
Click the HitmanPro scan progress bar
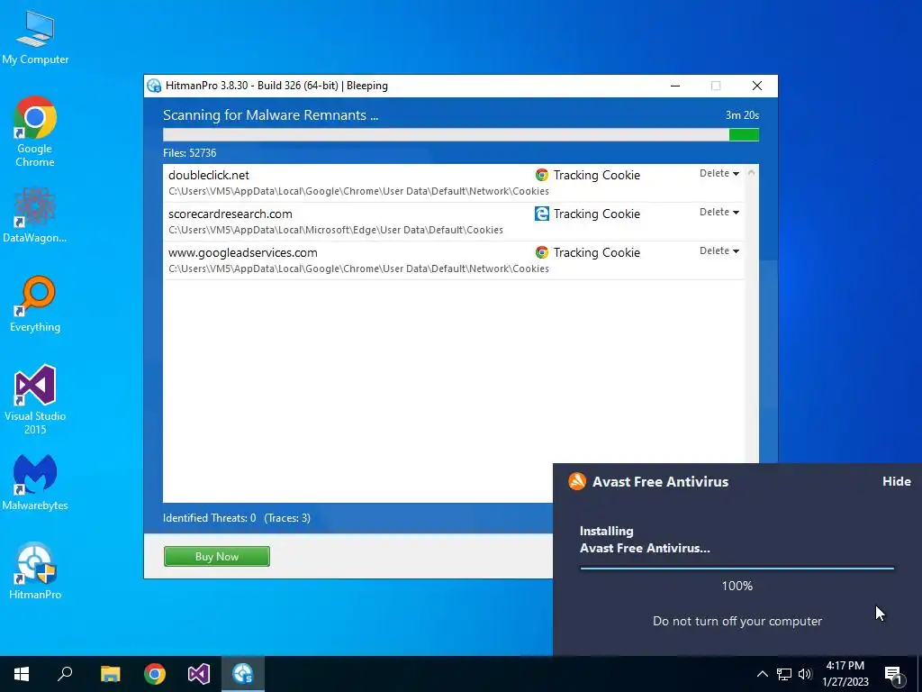pos(461,135)
